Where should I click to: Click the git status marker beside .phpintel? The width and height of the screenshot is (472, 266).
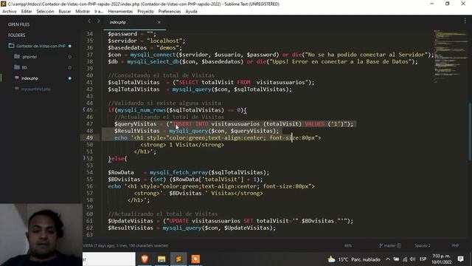[70, 57]
